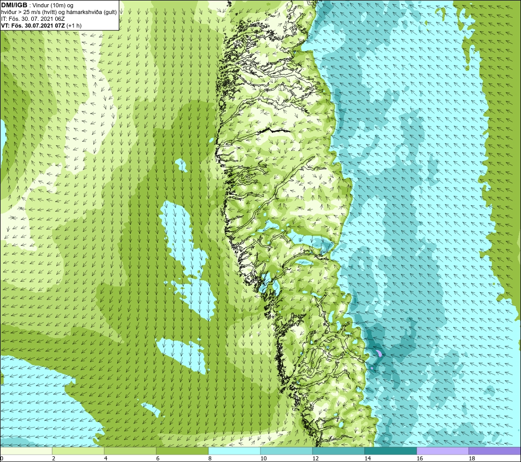521x462 pixels.
Task: Click the DMI/IGB title text
Action: click(14, 5)
